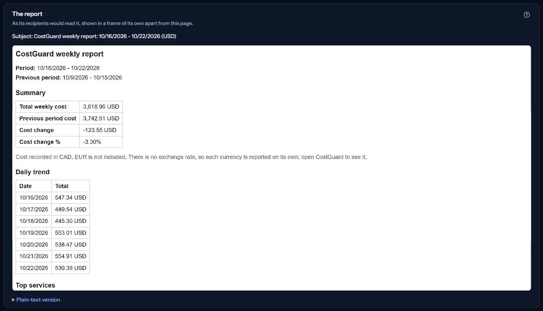This screenshot has width=543, height=311.
Task: Click the Previous period 10/9/2026 - 10/15/2026 line
Action: [x=69, y=77]
